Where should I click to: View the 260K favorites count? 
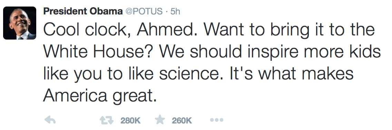[x=182, y=121]
